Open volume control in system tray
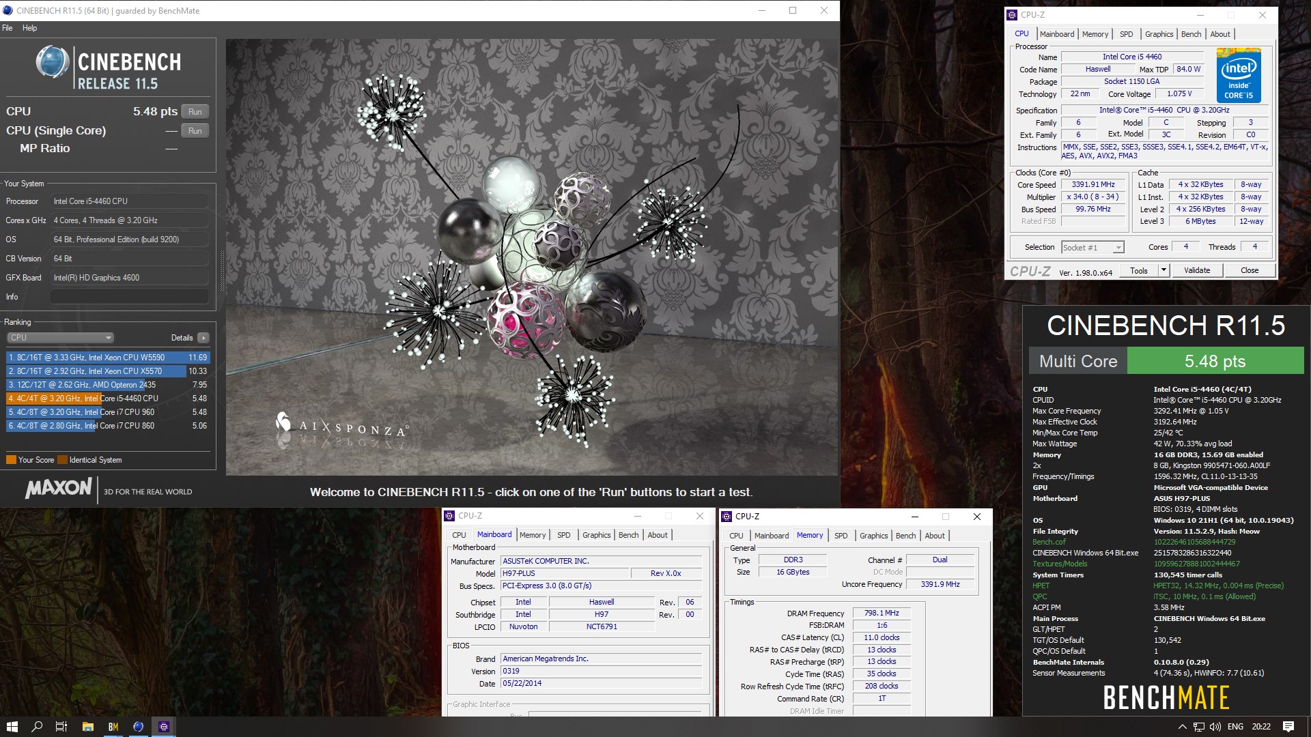This screenshot has width=1311, height=737. [x=1215, y=727]
